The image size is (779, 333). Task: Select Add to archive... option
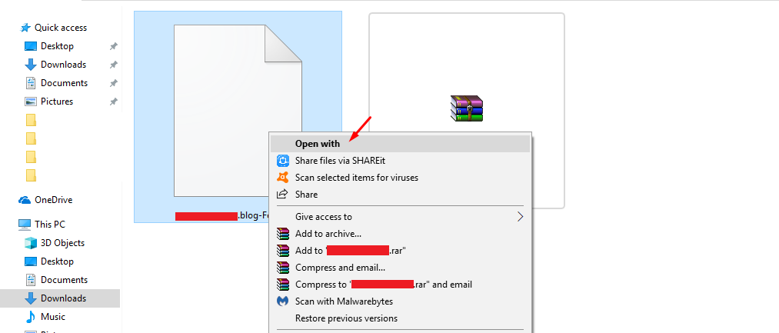(x=400, y=234)
